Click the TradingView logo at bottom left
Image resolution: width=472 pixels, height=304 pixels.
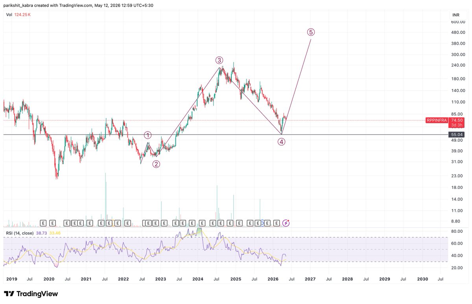click(x=31, y=294)
